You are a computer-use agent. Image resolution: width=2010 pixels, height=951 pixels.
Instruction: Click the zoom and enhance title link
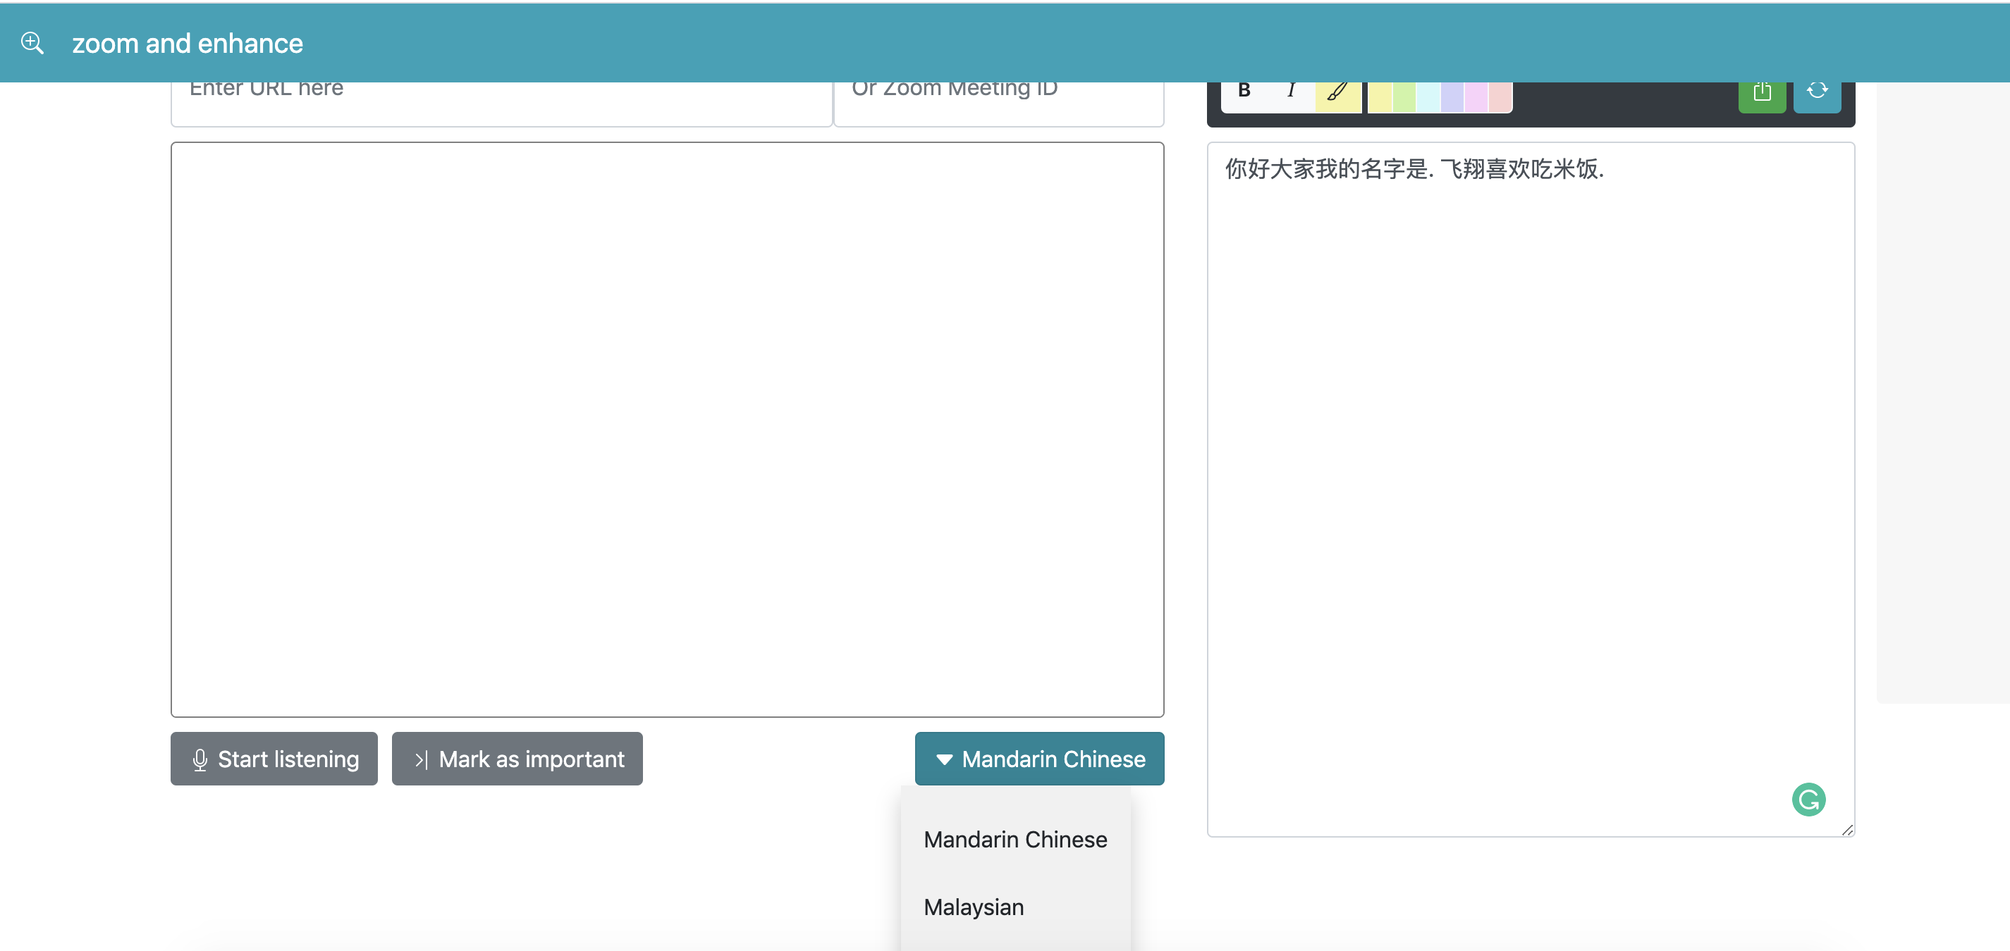[x=188, y=43]
